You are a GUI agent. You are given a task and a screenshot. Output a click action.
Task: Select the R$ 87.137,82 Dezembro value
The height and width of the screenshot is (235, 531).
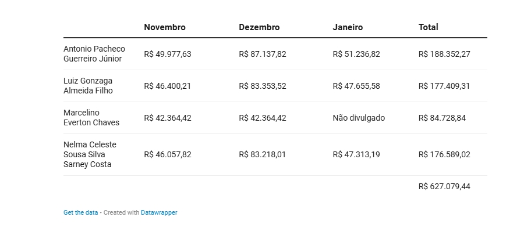[263, 54]
